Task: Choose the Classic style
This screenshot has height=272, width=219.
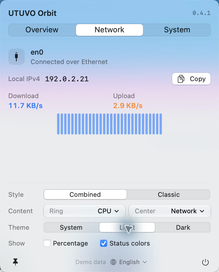Action: [169, 194]
